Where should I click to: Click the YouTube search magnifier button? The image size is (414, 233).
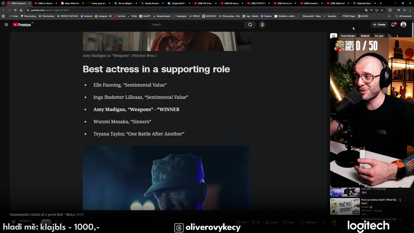[250, 25]
